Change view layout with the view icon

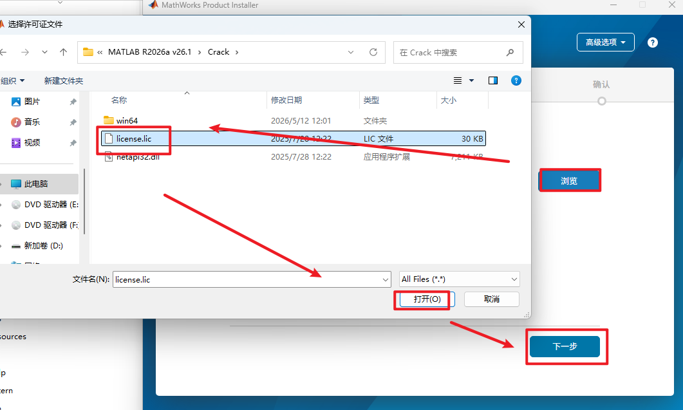click(457, 80)
